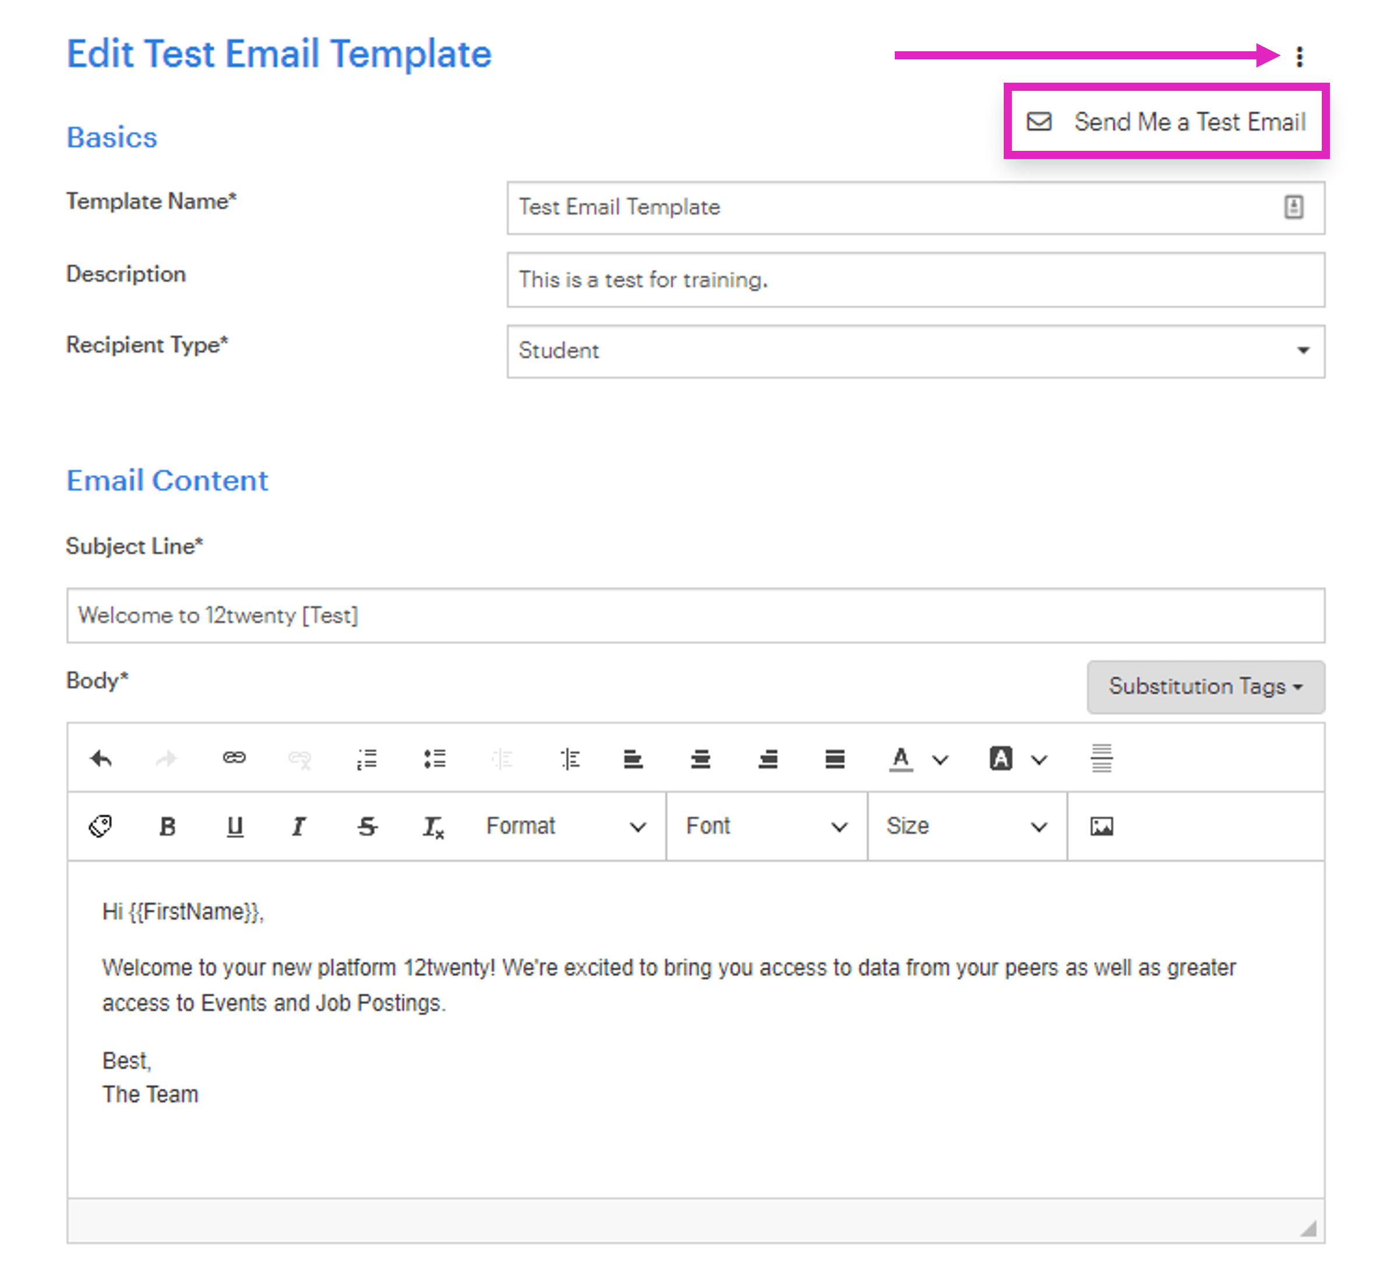Screen dimensions: 1394x1279
Task: Open the Size dropdown
Action: pos(966,826)
